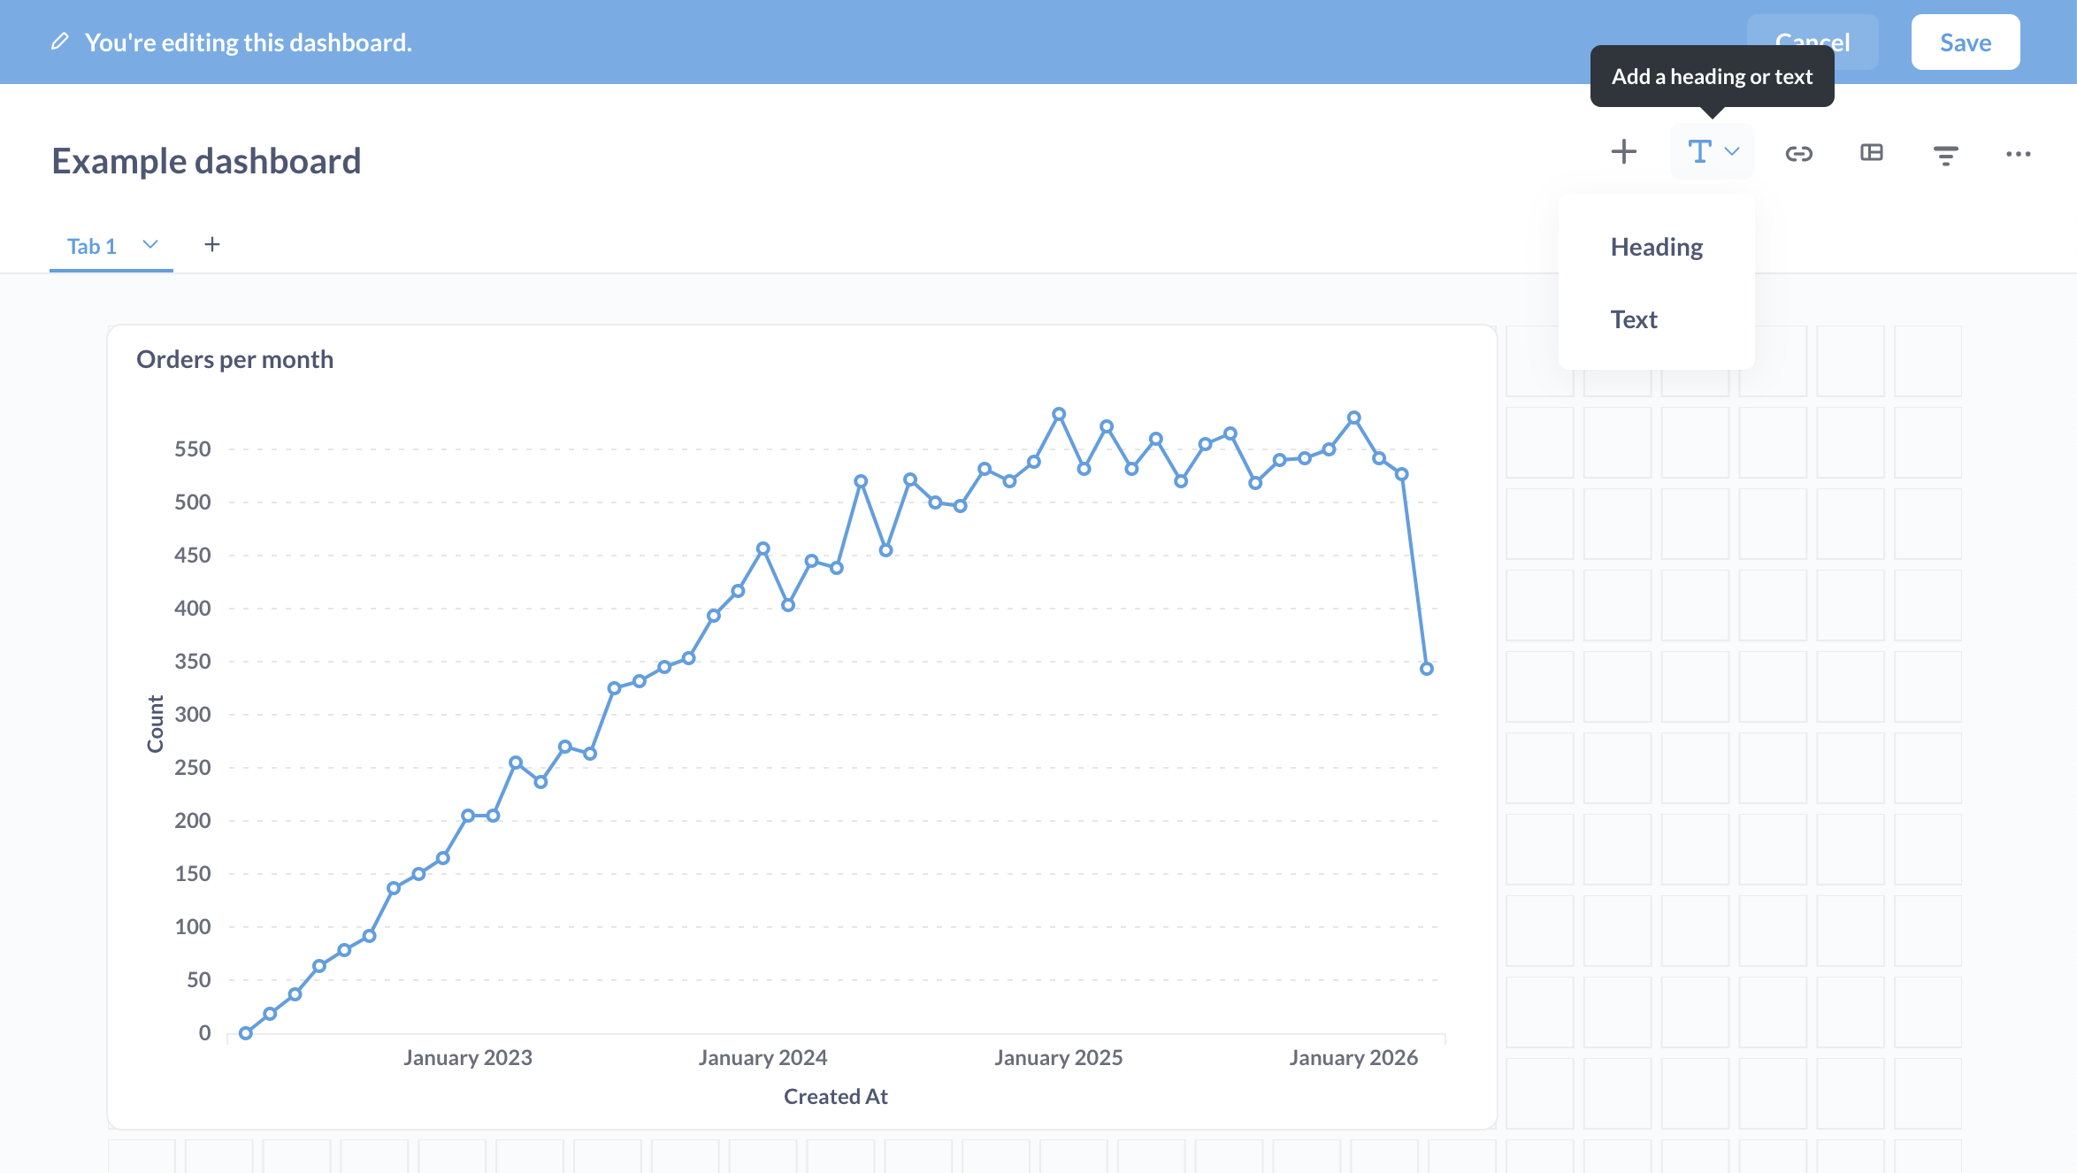Cancel dashboard editing

[x=1813, y=42]
